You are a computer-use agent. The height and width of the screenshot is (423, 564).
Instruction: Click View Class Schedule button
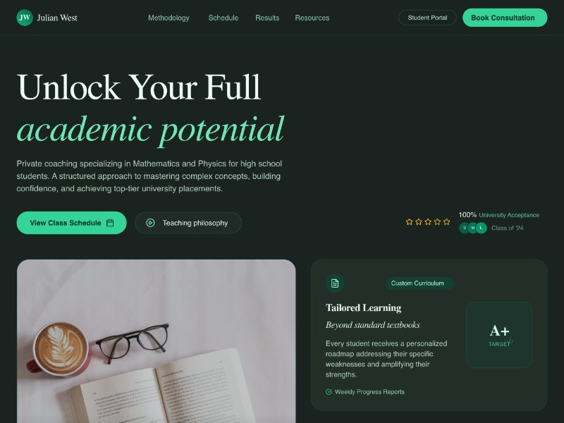[72, 223]
